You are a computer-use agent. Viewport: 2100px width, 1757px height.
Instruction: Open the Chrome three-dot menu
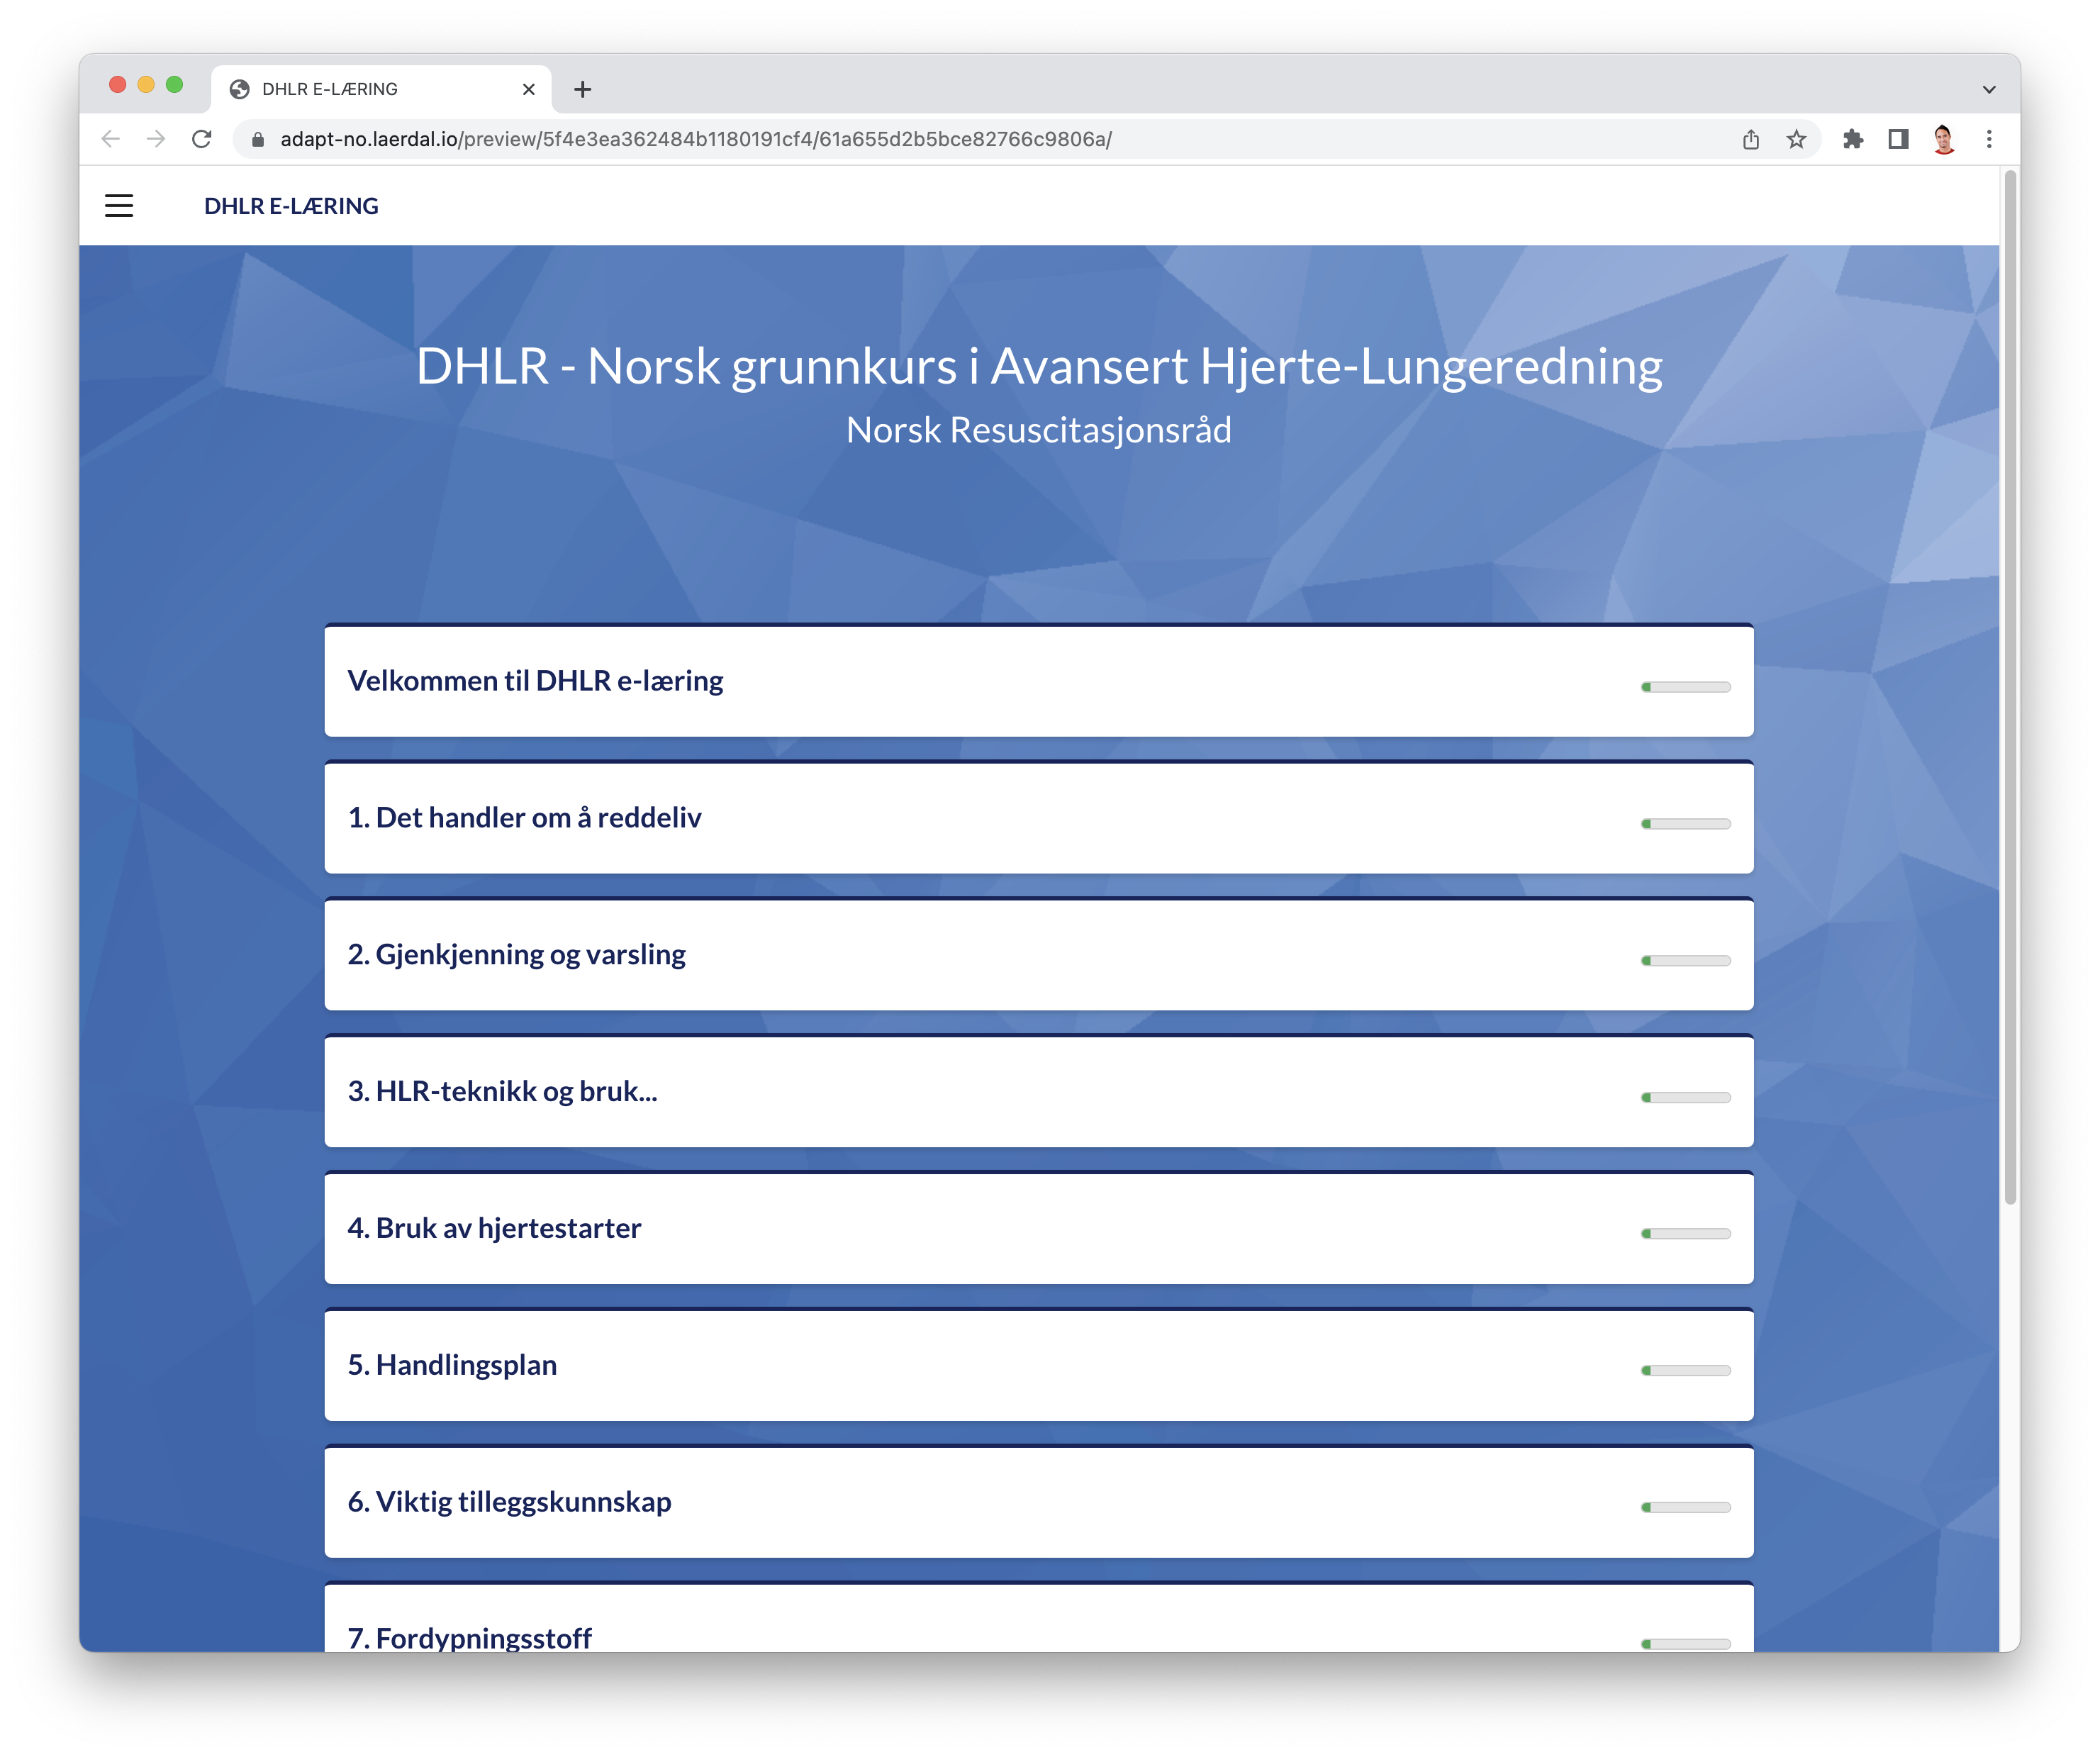[x=1989, y=139]
